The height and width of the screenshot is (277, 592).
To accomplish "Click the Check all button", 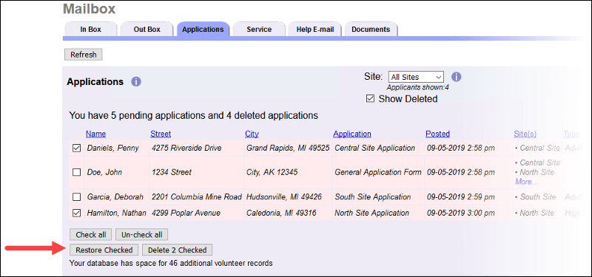I will pos(91,234).
